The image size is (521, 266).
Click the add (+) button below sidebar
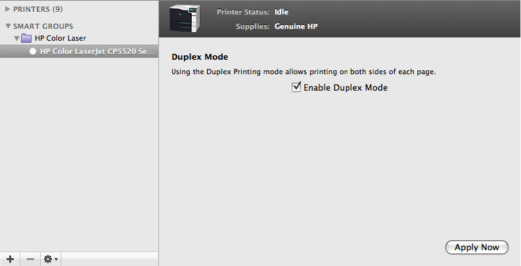pyautogui.click(x=10, y=259)
